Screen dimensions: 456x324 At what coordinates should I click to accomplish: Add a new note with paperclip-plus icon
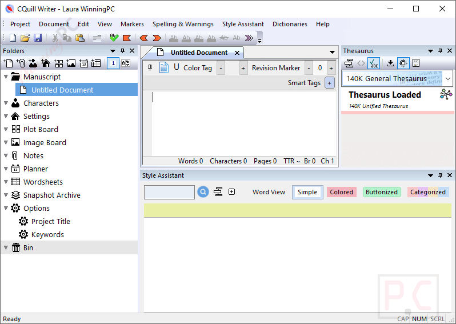point(21,63)
